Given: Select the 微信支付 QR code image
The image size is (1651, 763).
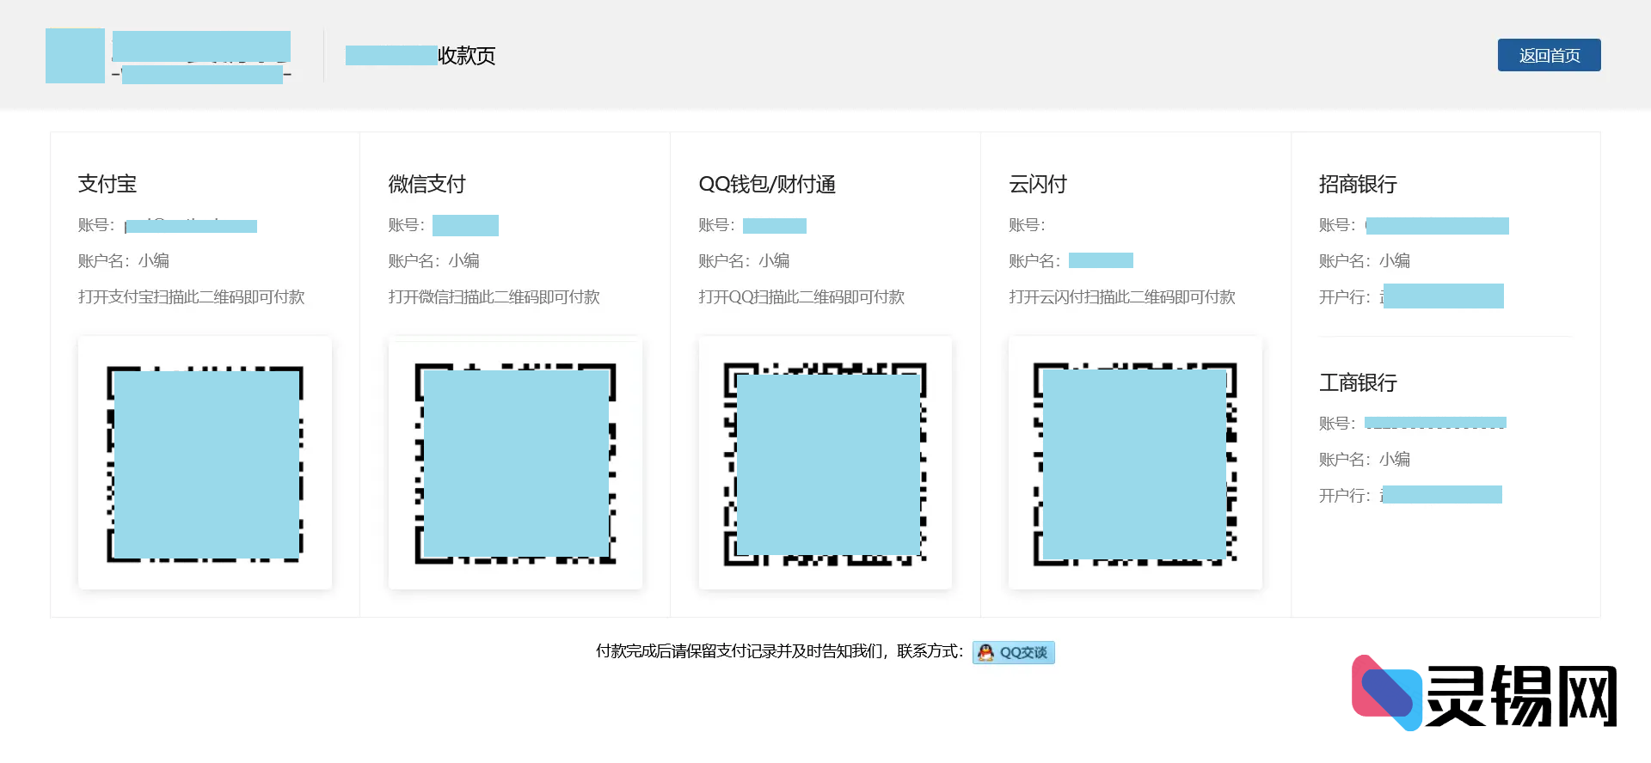Looking at the screenshot, I should (515, 463).
